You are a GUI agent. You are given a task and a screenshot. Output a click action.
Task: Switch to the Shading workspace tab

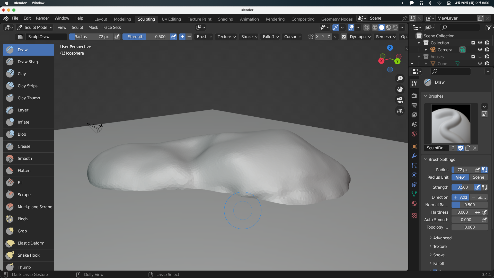tap(226, 19)
